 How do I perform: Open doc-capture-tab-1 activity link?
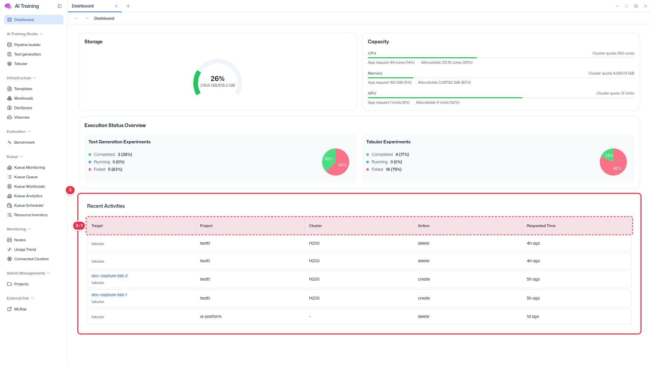point(109,295)
